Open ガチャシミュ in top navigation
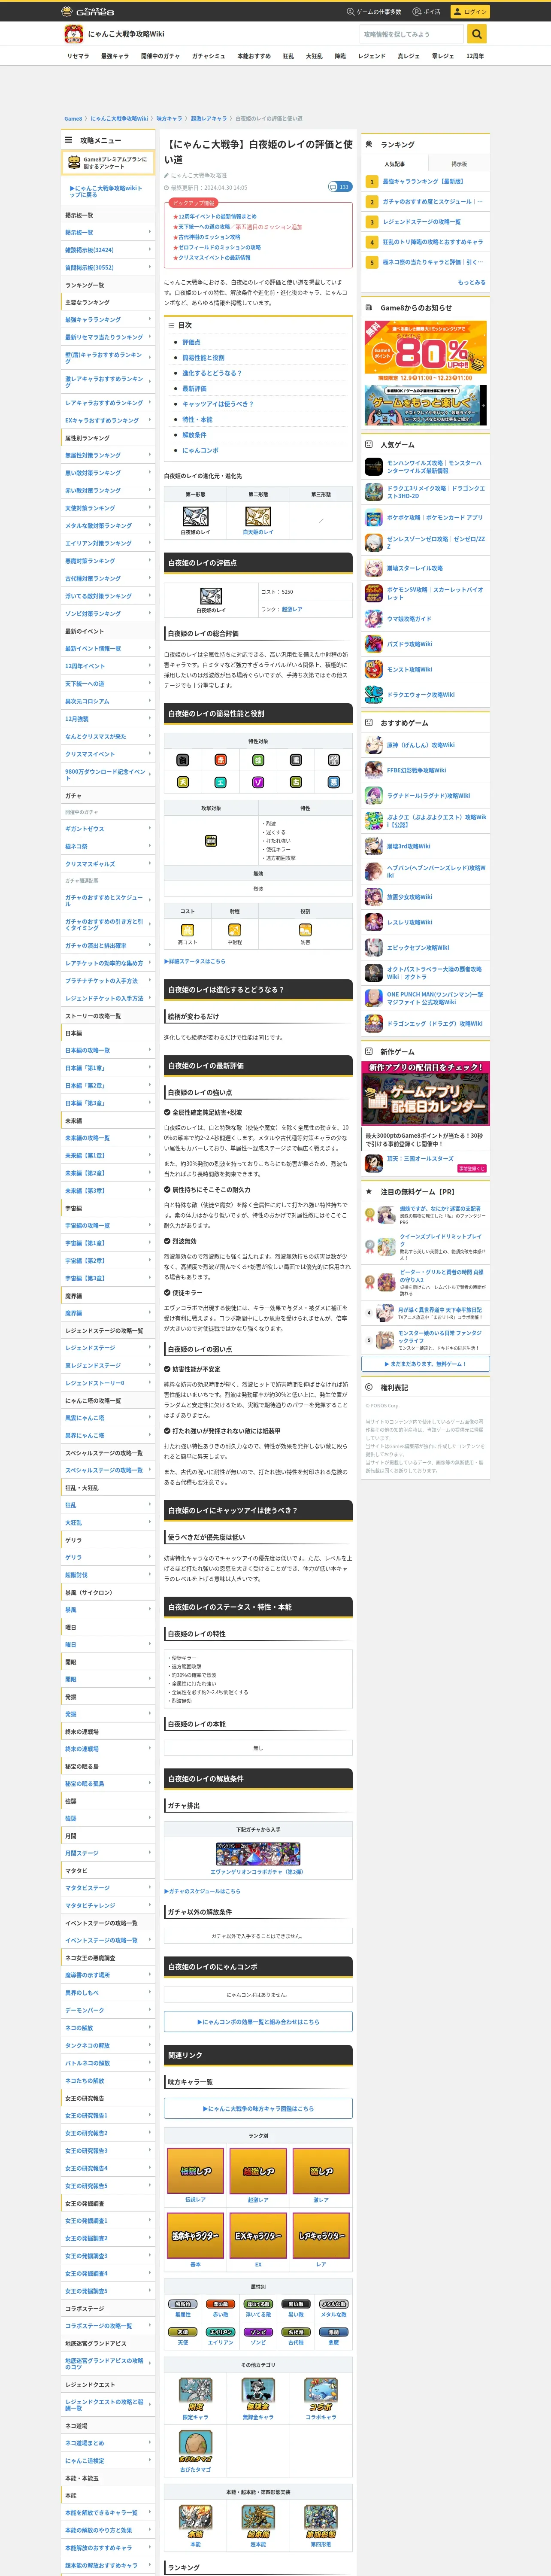 (208, 56)
